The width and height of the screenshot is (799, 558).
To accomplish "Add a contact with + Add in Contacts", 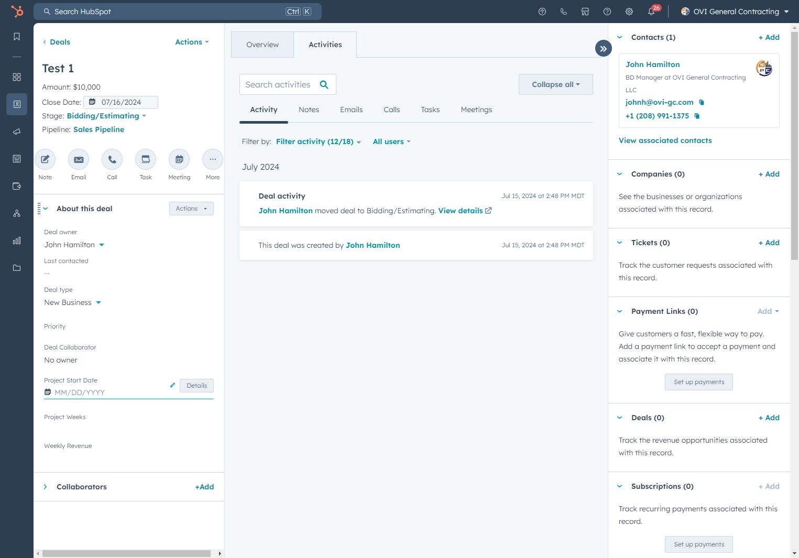I will (769, 37).
